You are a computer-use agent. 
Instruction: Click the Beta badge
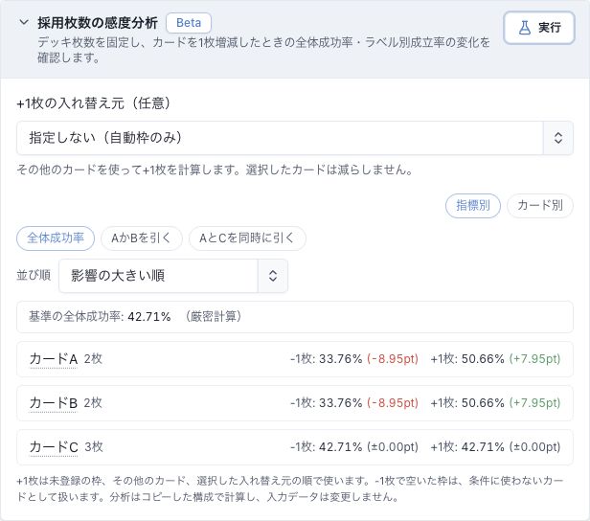[189, 23]
